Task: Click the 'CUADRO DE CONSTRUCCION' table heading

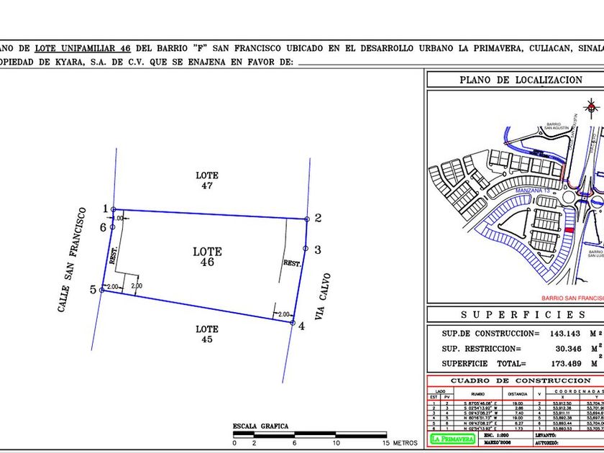Action: [x=521, y=380]
